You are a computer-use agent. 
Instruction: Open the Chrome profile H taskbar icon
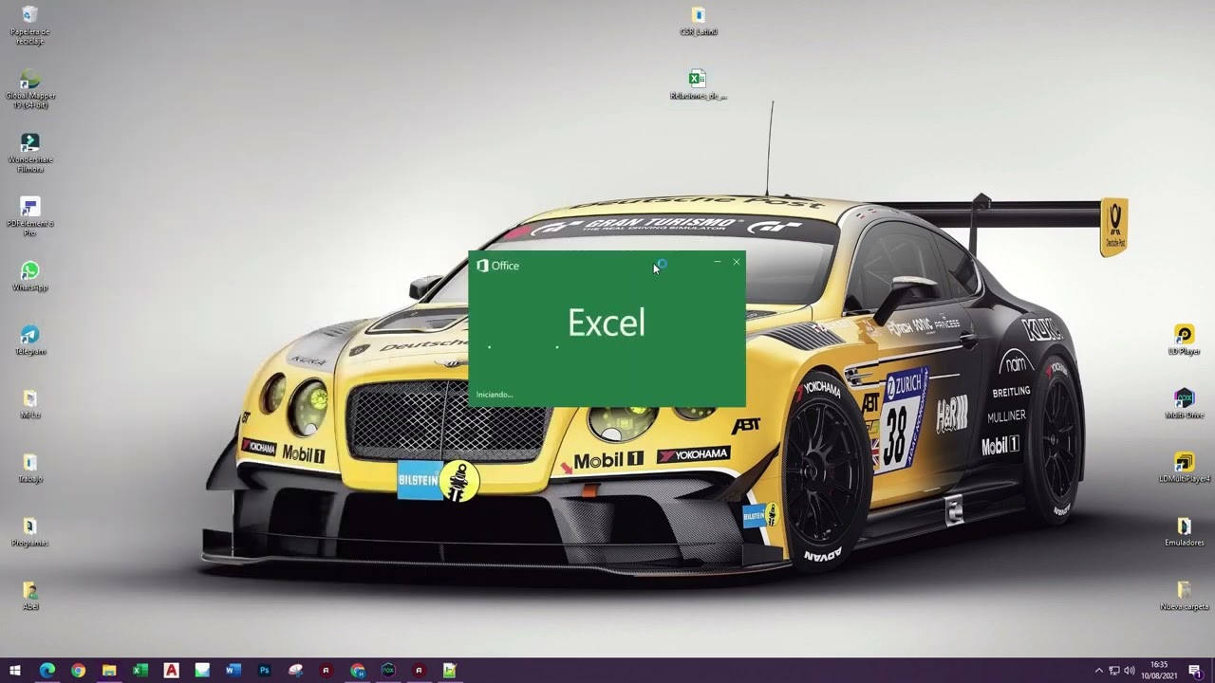[x=357, y=671]
